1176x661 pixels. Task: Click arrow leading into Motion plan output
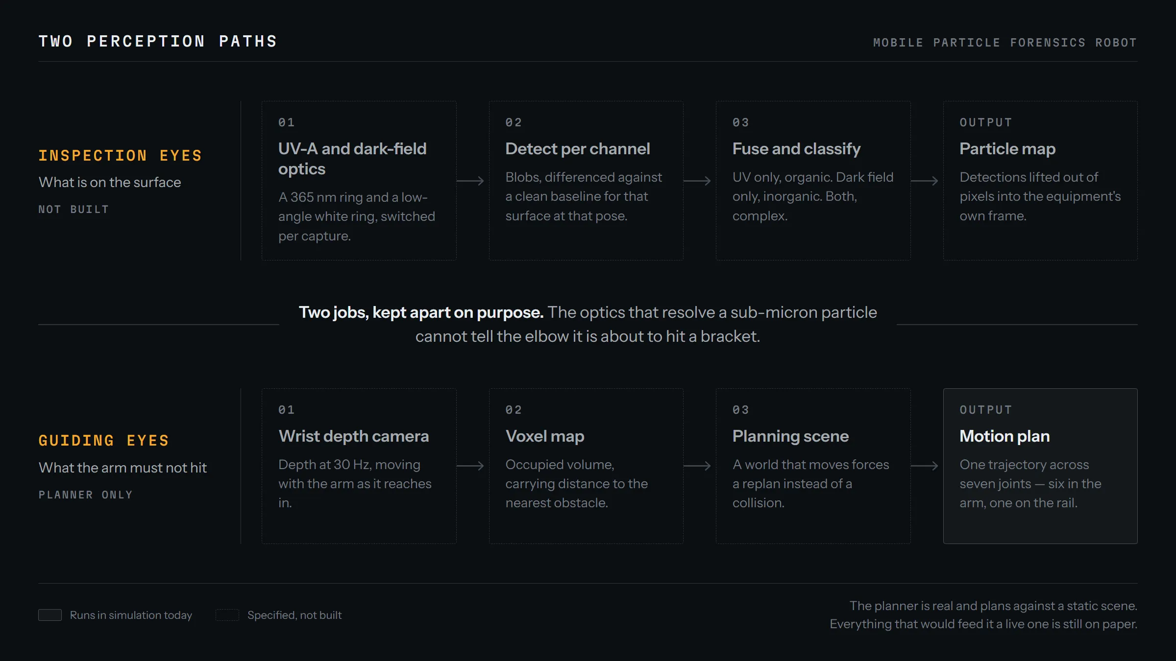pyautogui.click(x=925, y=466)
